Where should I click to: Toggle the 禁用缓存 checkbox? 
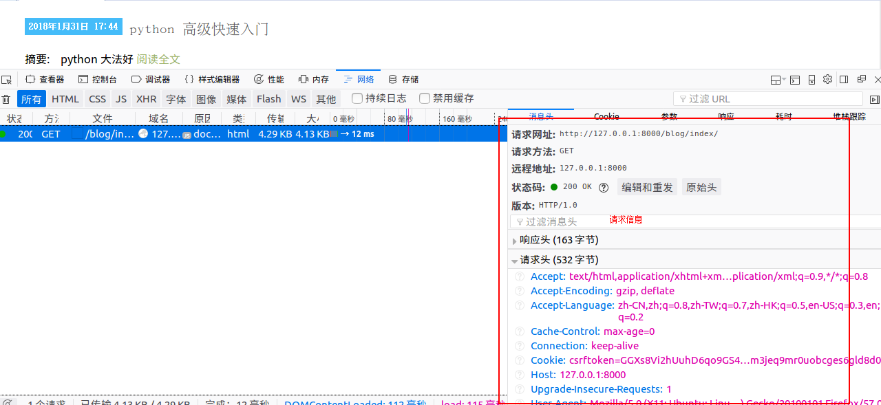(425, 98)
